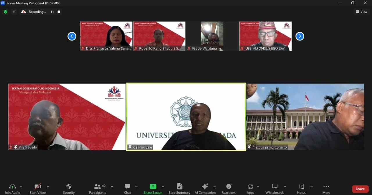Viewport: 372px width, 195px height.
Task: Open the View layout menu
Action: coord(362,12)
